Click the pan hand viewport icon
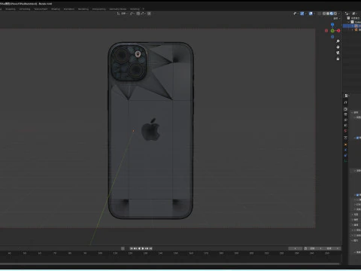The image size is (361, 271). pos(338,47)
